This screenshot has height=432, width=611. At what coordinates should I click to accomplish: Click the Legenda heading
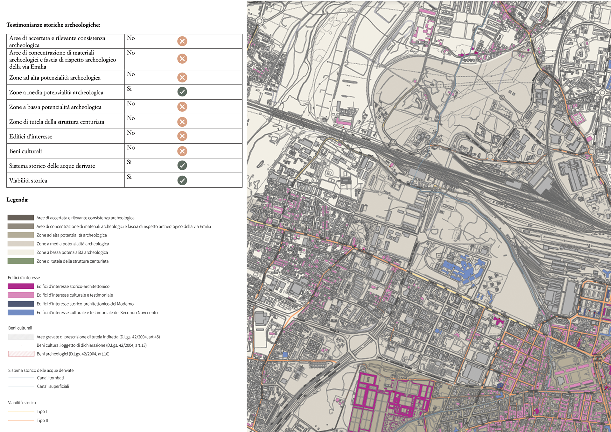tap(18, 200)
